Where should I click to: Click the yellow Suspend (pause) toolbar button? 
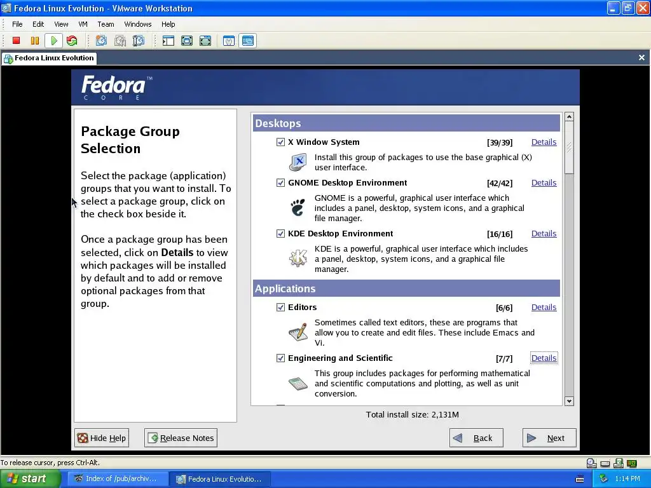tap(35, 41)
